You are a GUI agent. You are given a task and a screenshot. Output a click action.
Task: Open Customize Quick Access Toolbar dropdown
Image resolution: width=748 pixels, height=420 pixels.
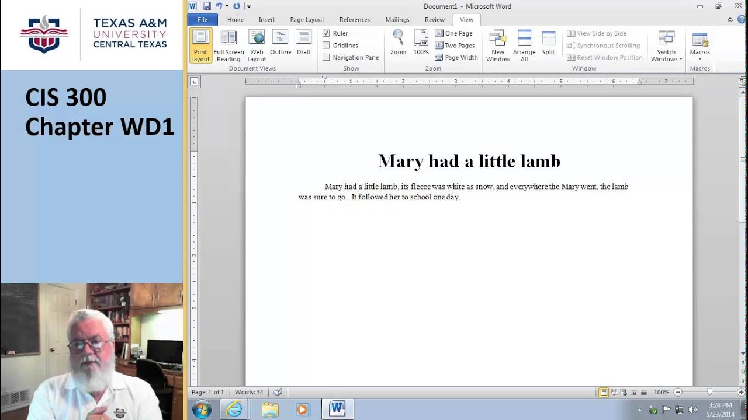[x=249, y=6]
